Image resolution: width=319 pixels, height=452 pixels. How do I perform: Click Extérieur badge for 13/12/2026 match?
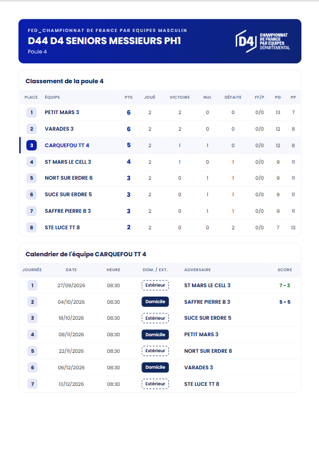tap(155, 384)
